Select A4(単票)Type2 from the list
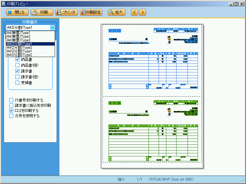Viewport: 246px width, 184px height. pos(30,36)
